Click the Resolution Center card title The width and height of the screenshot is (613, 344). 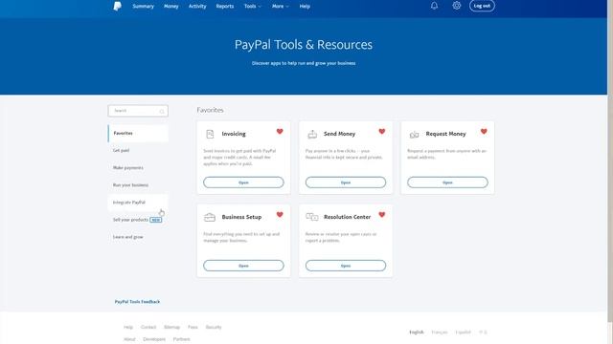tap(347, 217)
